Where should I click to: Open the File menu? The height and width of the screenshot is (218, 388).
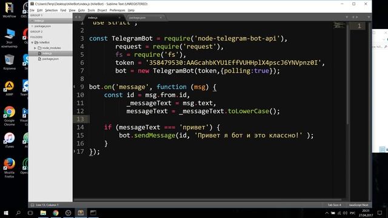(32, 10)
